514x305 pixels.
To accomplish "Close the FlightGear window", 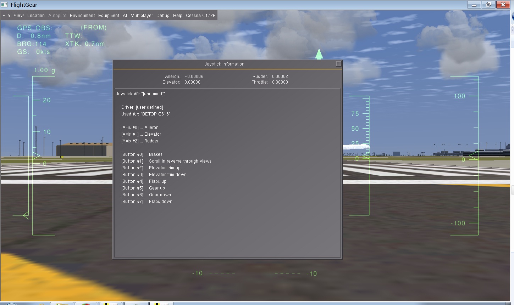I will [x=503, y=5].
